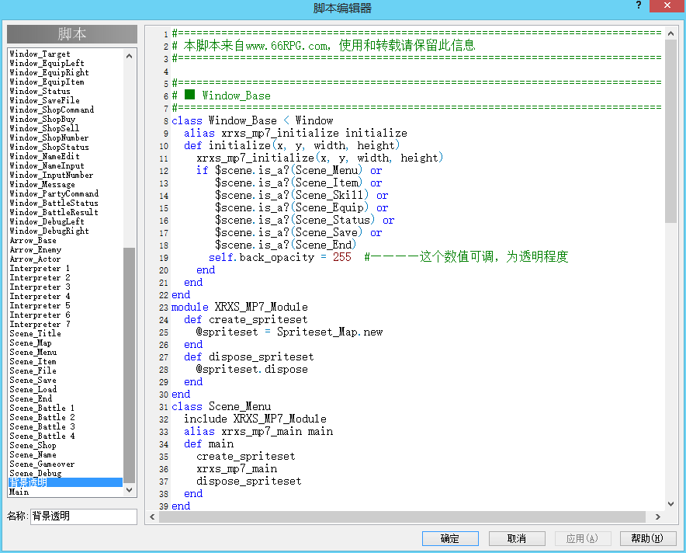The width and height of the screenshot is (686, 553).
Task: Click the 'class Window_Base < Window' code line
Action: click(252, 120)
